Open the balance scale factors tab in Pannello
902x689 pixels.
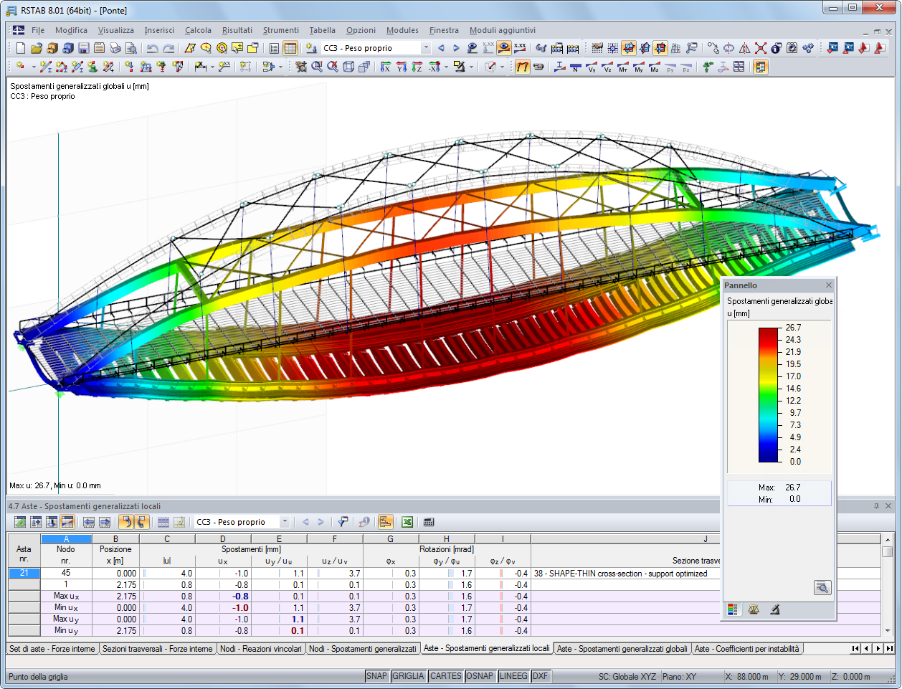pos(754,609)
